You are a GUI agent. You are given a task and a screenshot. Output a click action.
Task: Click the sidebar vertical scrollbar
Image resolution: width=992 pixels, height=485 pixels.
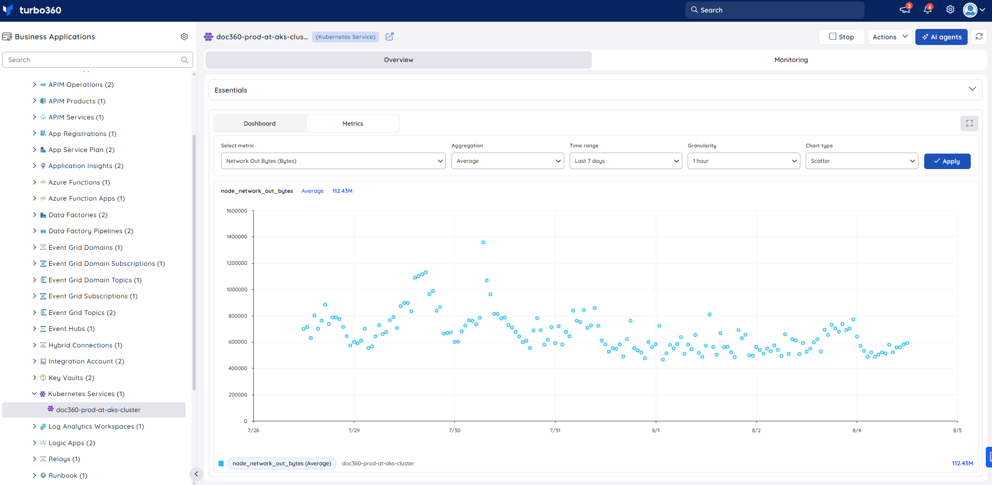tap(194, 262)
